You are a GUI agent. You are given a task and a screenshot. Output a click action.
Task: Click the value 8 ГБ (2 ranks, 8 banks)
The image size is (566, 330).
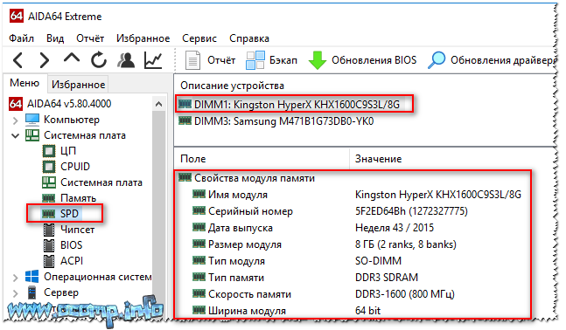(x=406, y=244)
